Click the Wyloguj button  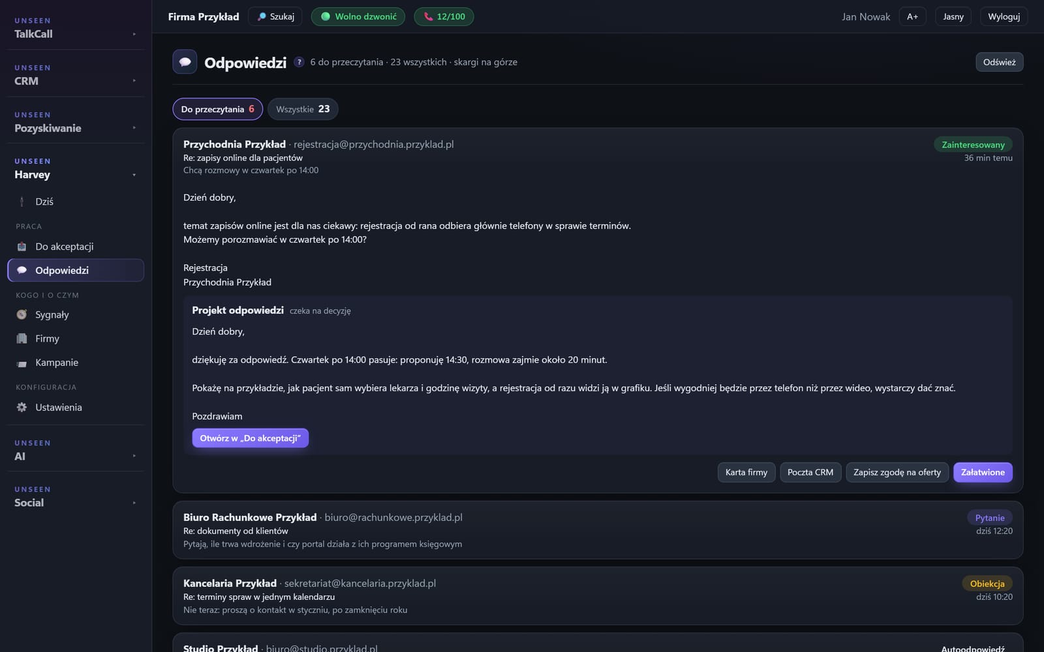[x=1004, y=16]
